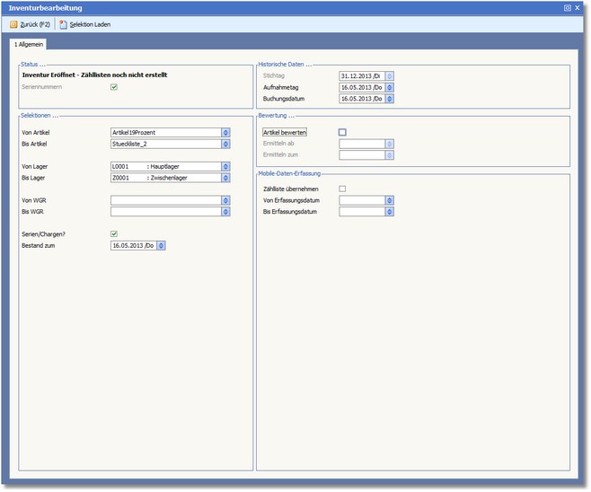Click the Von Erfassungsdatum date field
591x492 pixels.
click(x=361, y=200)
